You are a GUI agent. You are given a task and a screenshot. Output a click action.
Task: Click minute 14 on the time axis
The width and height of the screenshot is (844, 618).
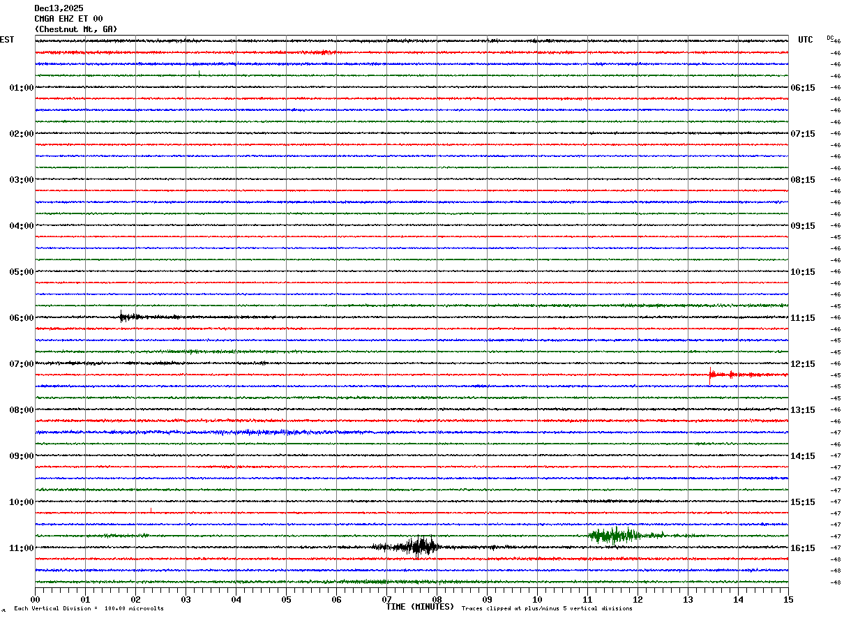(738, 599)
